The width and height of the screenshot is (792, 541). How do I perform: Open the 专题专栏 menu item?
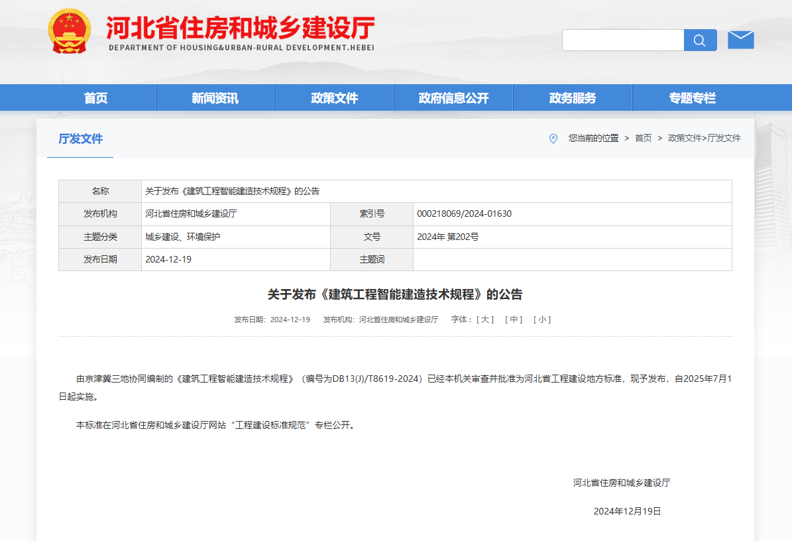692,98
